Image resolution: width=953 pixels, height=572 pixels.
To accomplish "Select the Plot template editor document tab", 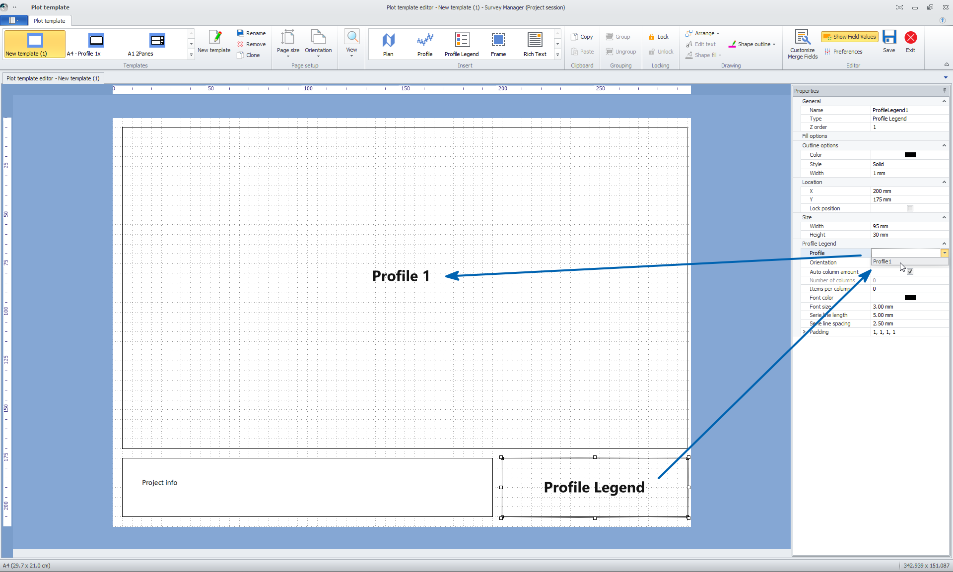I will tap(53, 78).
